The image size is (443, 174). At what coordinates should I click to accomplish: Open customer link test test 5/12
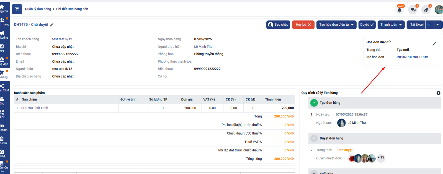(x=62, y=39)
